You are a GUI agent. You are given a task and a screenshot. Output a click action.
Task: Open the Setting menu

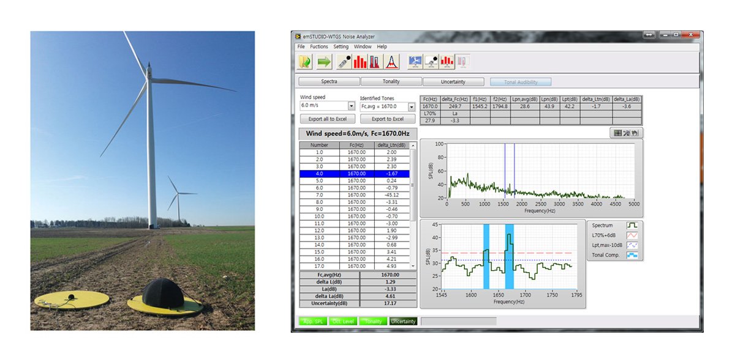[341, 46]
